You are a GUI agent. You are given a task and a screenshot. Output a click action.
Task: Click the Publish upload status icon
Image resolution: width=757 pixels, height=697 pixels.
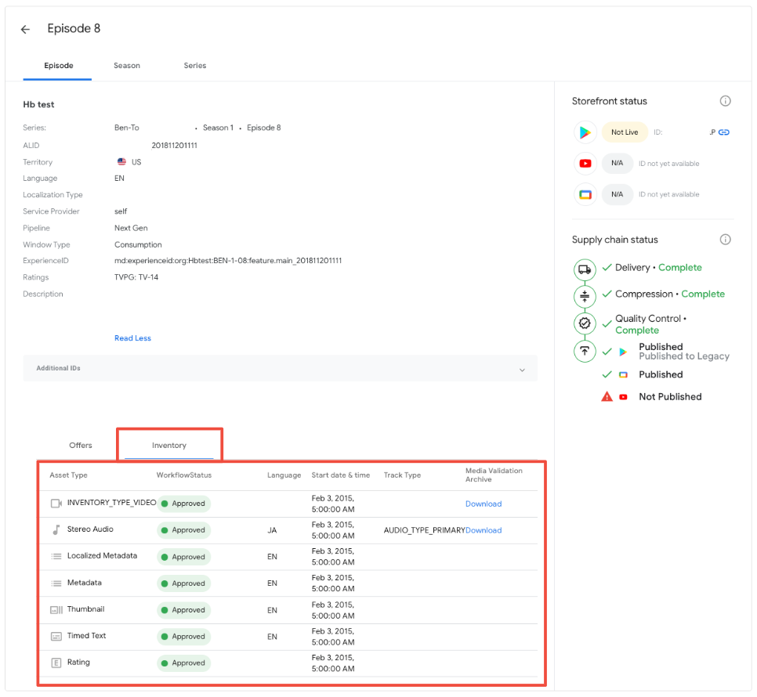pos(584,351)
